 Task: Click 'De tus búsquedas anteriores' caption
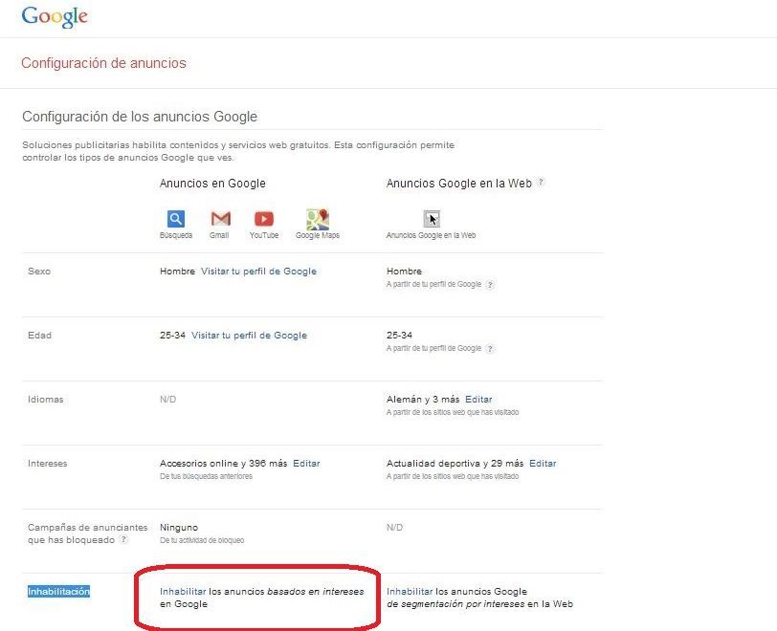(x=206, y=476)
